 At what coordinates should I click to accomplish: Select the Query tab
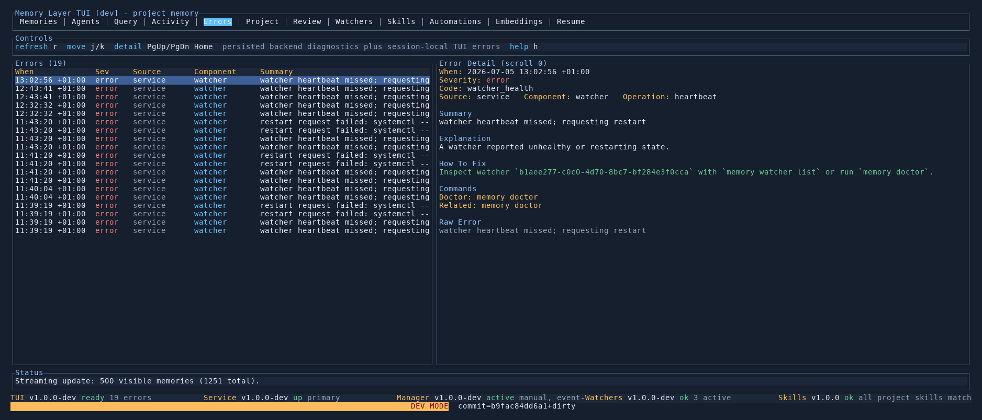click(126, 21)
